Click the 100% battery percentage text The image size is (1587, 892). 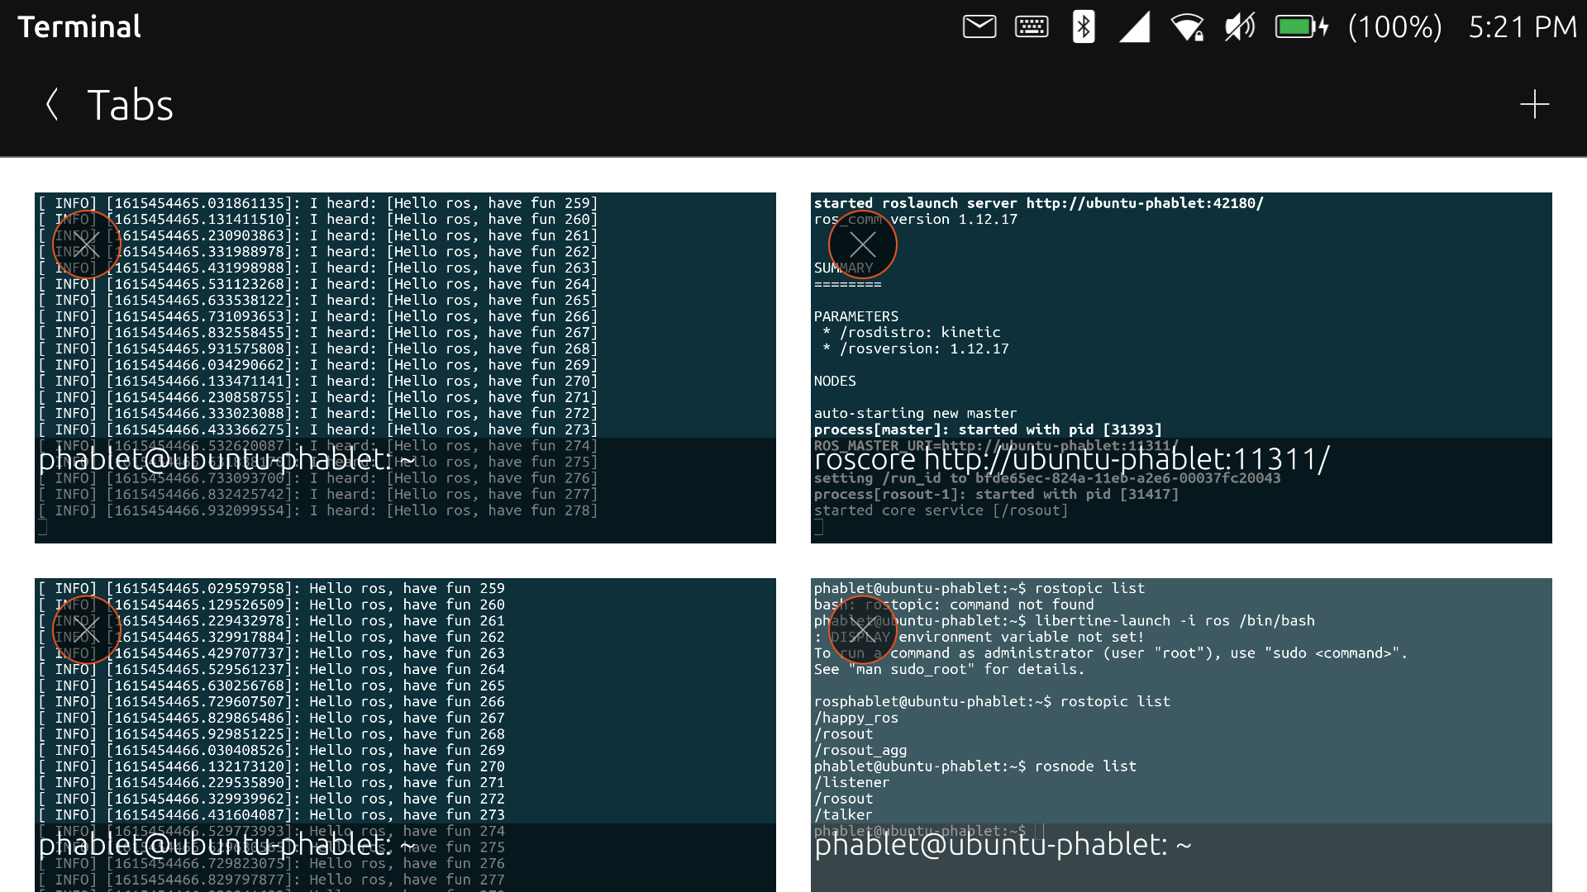pyautogui.click(x=1394, y=26)
